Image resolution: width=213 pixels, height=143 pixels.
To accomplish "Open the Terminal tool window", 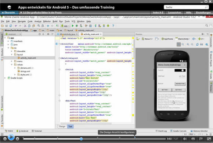I will click(x=37, y=131).
